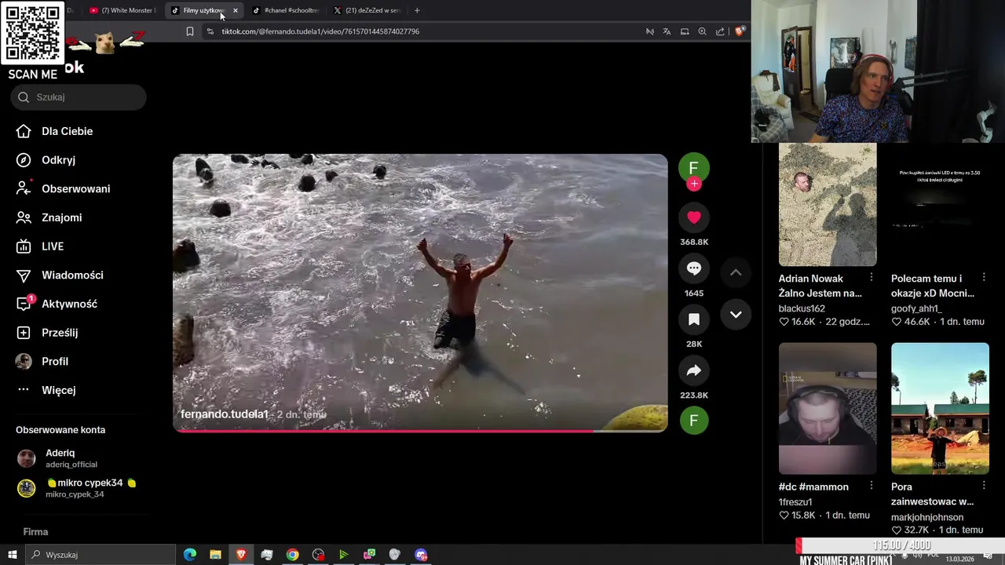Click the 368.8K like count
This screenshot has height=565, width=1005.
[x=694, y=242]
